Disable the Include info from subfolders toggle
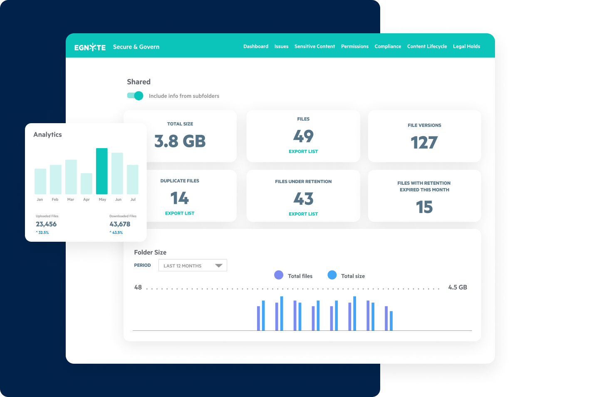The width and height of the screenshot is (599, 397). (135, 96)
